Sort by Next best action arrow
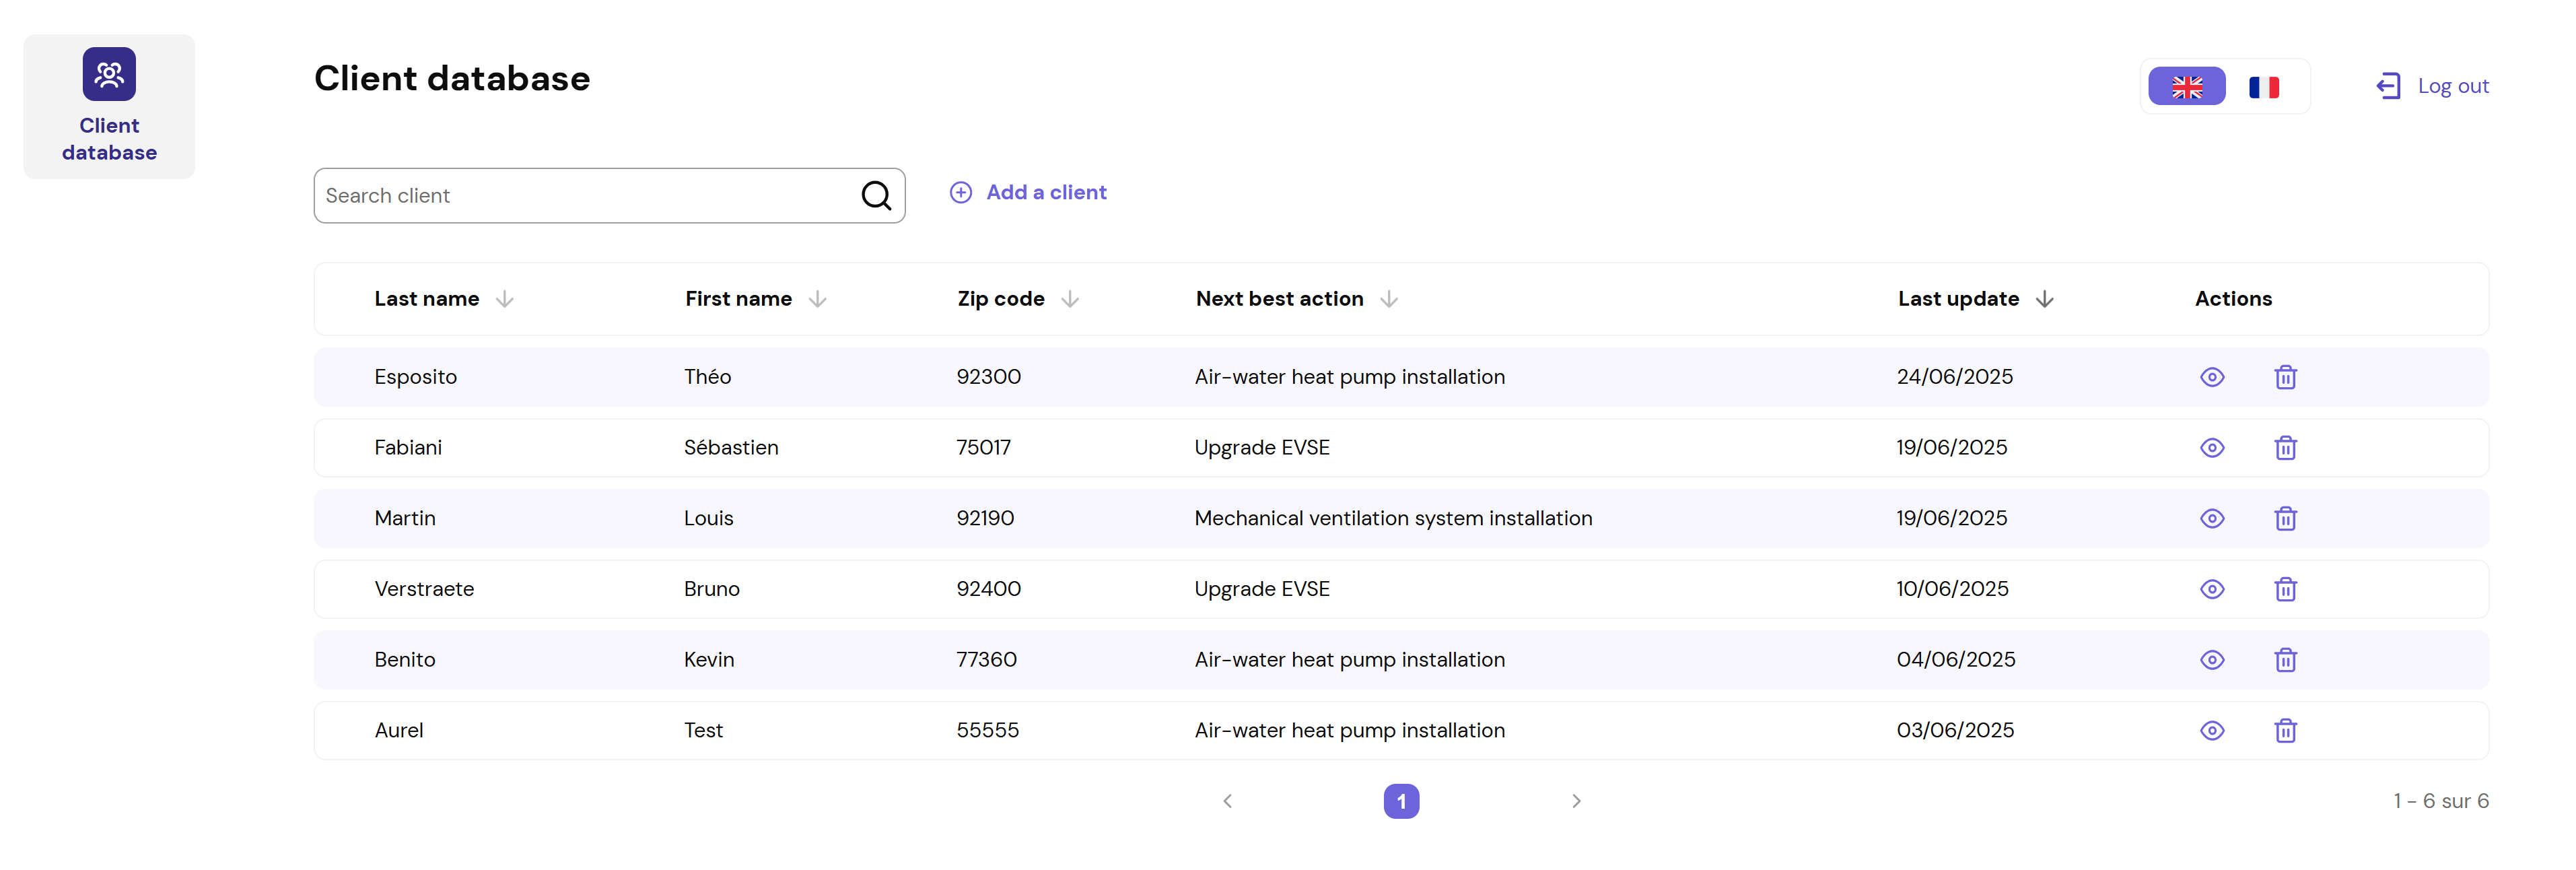The height and width of the screenshot is (870, 2576). click(x=1388, y=299)
